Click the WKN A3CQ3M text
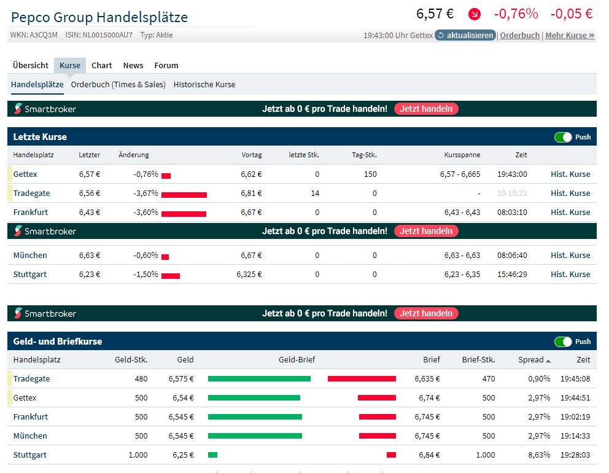Viewport: 609px width, 473px height. [34, 35]
